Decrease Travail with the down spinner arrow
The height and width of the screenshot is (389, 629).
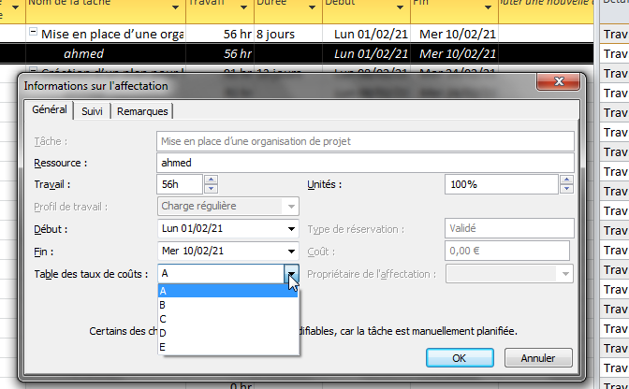(211, 189)
